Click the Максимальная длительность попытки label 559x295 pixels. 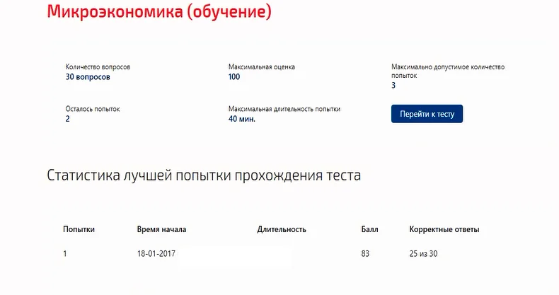[x=284, y=109]
